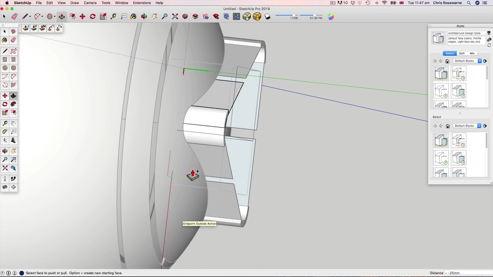Image resolution: width=493 pixels, height=277 pixels.
Task: Switch to Edit tab in Styles panel
Action: click(x=462, y=53)
